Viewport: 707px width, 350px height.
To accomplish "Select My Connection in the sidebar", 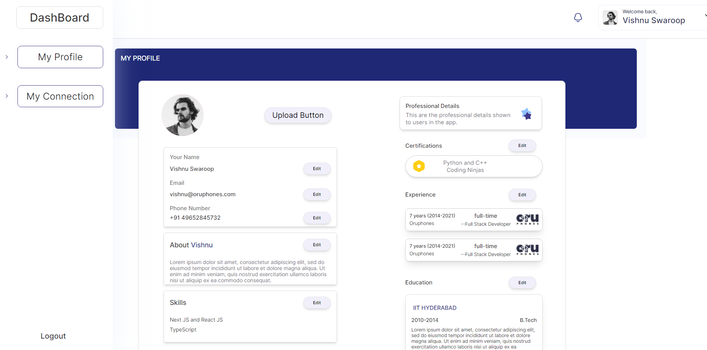I will [60, 96].
